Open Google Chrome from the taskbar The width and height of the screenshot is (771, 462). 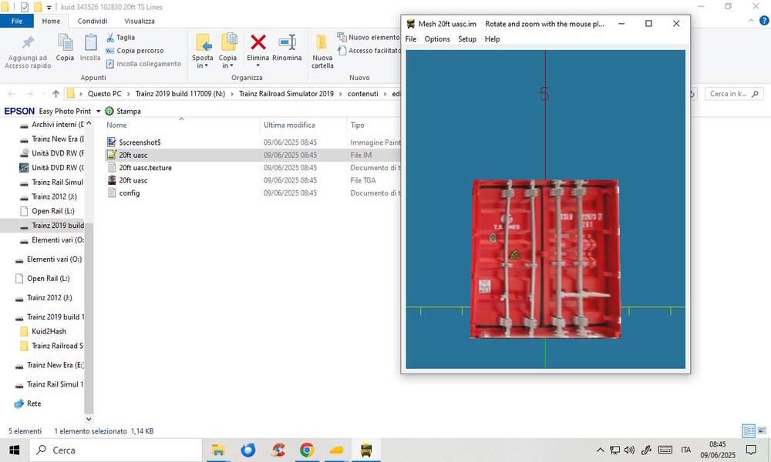(307, 450)
